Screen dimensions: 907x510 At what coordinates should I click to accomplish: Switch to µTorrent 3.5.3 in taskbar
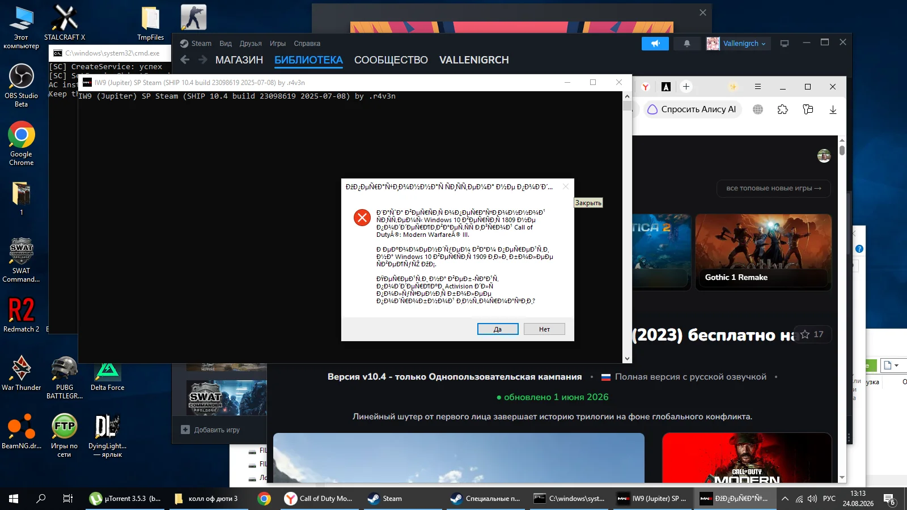click(x=126, y=499)
